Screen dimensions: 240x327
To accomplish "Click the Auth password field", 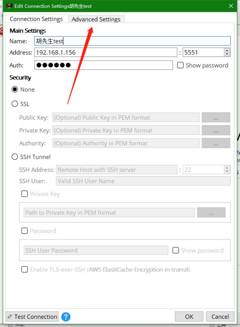I will click(x=103, y=65).
